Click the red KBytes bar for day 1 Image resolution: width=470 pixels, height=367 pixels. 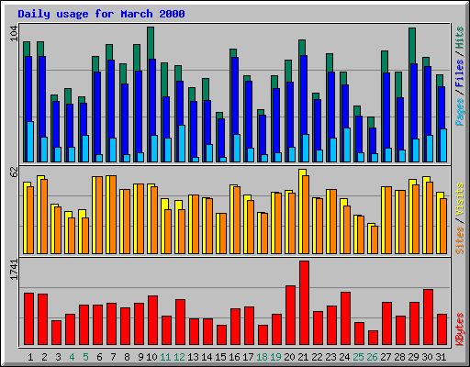[28, 319]
